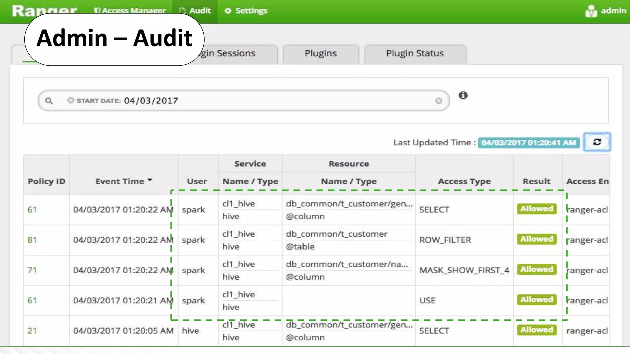Viewport: 630px width, 354px height.
Task: Click the MASK_SHOW_FIRST_4 access type cell
Action: click(464, 270)
